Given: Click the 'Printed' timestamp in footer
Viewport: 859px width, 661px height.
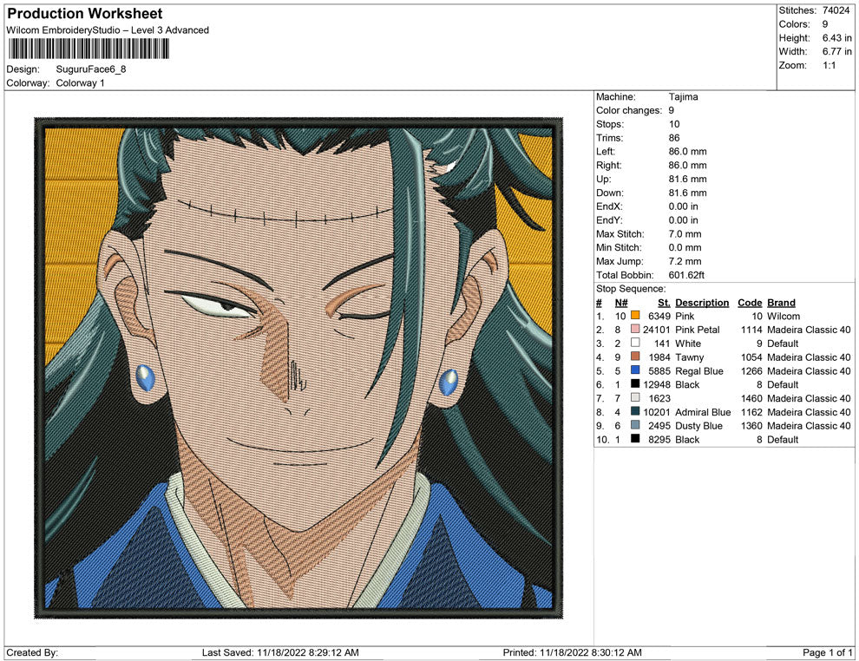Looking at the screenshot, I should click(572, 652).
